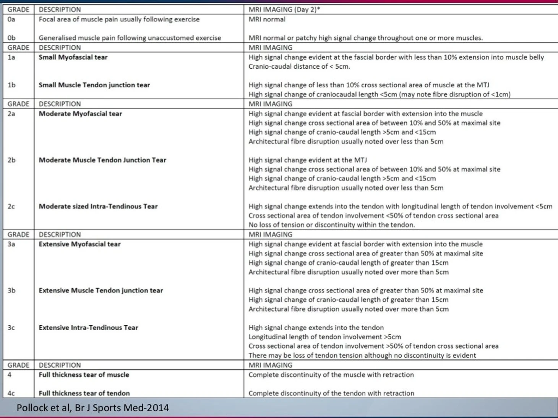Click the 'MRI normal' cell for grade 0a
Screen dimensions: 558x418
(267, 19)
